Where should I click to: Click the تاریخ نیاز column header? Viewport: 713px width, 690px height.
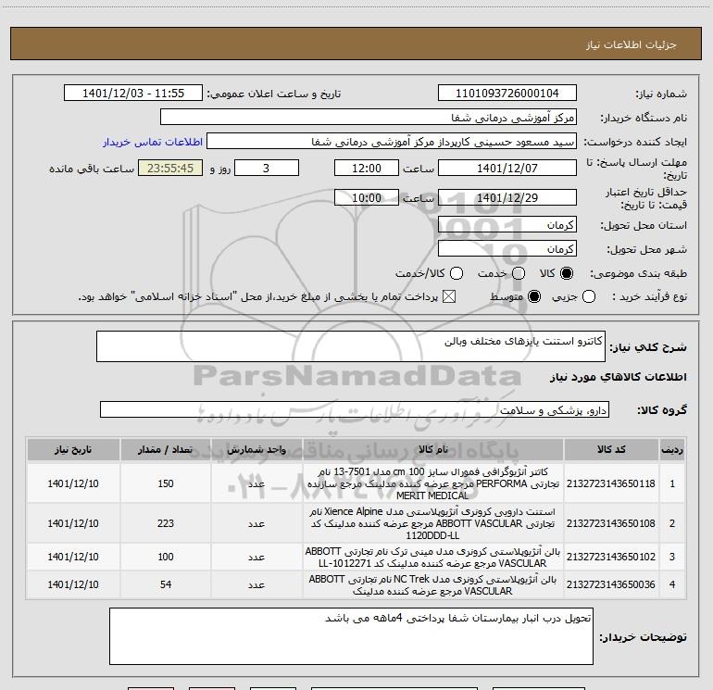coord(73,449)
